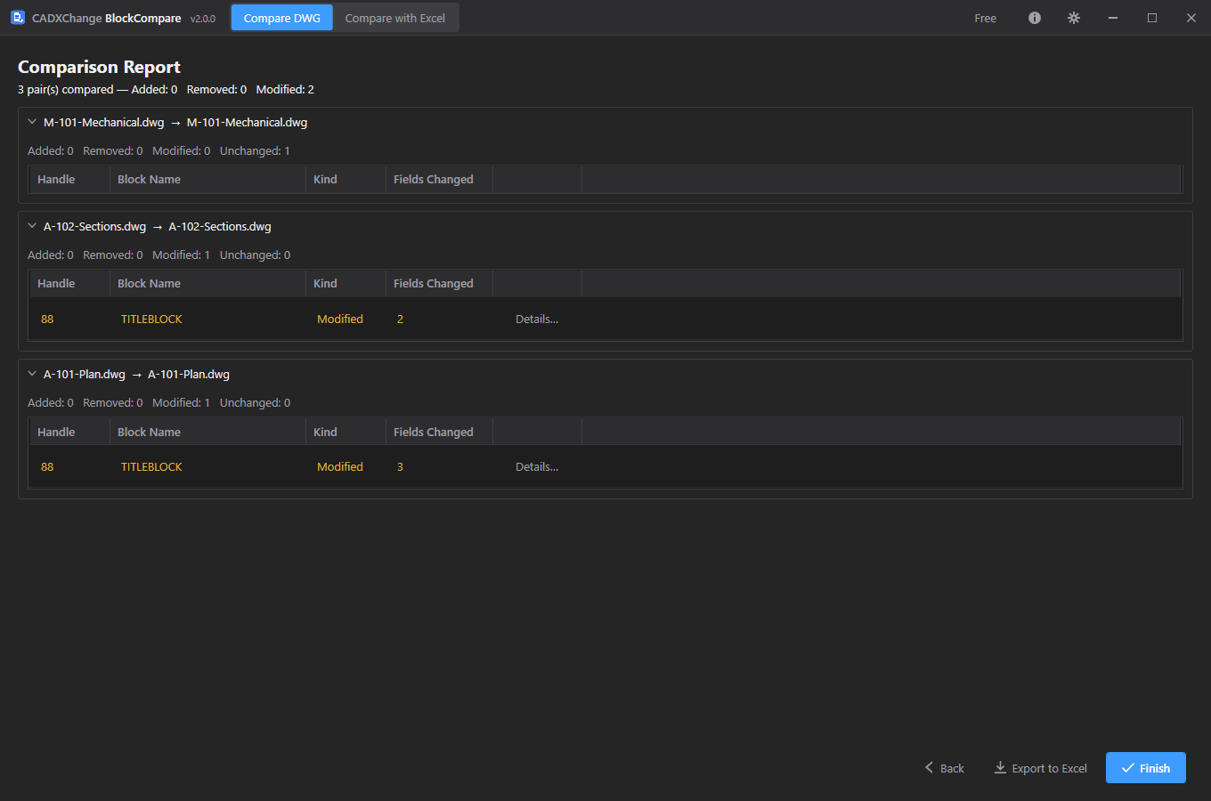Maximize the BlockCompare window
Screen dimensions: 1211x801
(1152, 18)
